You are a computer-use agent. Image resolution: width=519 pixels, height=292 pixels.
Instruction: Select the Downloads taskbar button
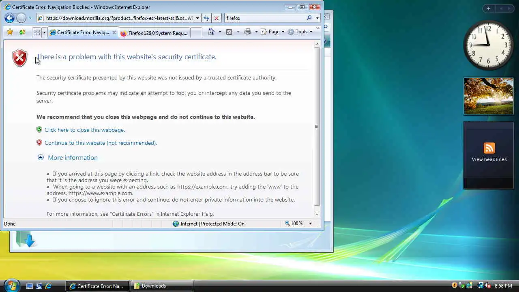pyautogui.click(x=162, y=286)
